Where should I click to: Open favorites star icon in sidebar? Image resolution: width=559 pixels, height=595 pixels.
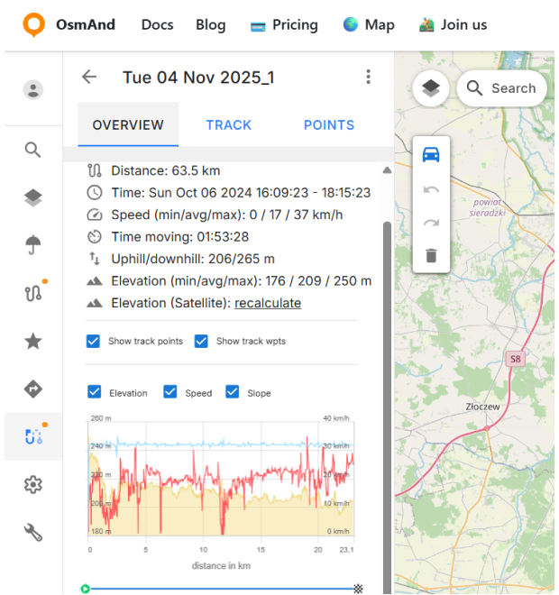[33, 341]
